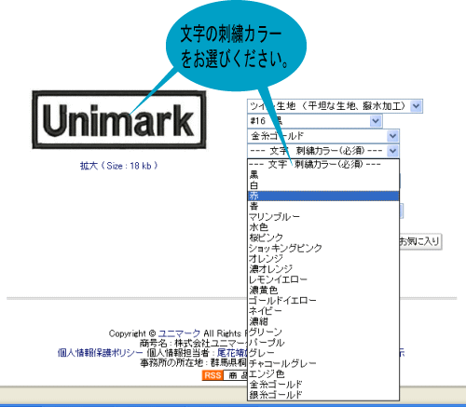Select 黒 from the color list
The image size is (466, 407).
pyautogui.click(x=323, y=175)
